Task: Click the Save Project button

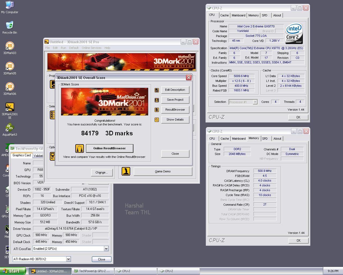Action: [x=175, y=100]
